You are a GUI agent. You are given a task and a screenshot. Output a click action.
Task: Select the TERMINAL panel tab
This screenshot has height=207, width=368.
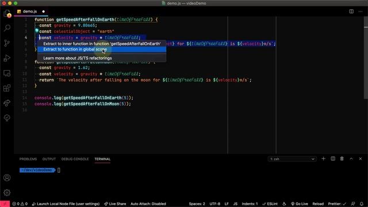pyautogui.click(x=102, y=159)
